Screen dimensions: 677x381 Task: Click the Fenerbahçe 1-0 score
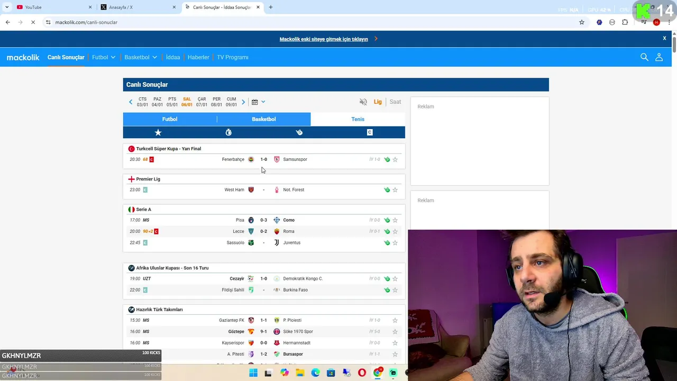(x=263, y=159)
